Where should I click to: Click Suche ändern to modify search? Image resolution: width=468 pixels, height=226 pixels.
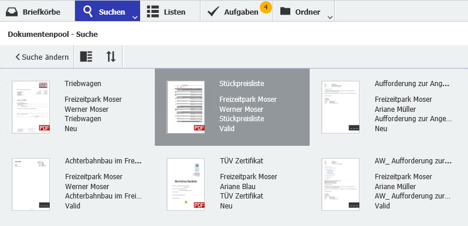[42, 57]
